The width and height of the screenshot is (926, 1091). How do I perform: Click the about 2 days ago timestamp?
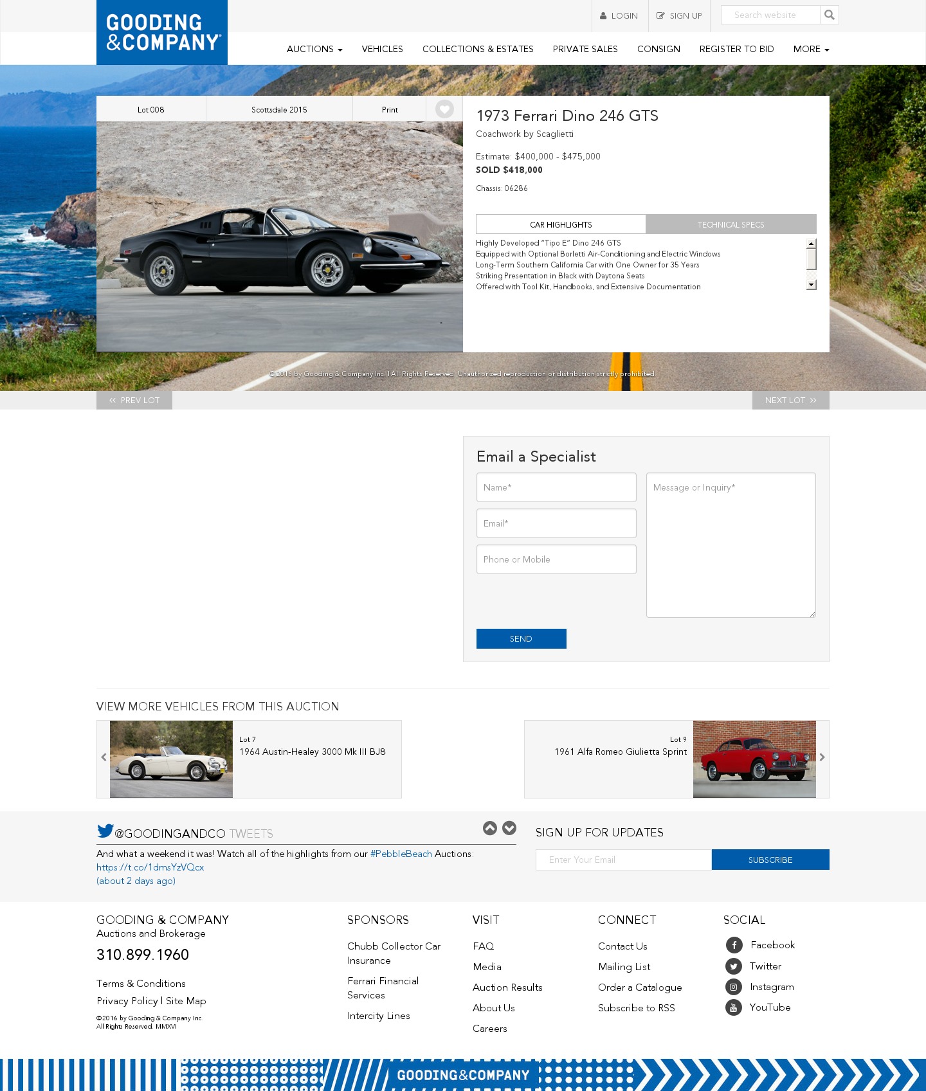coord(136,881)
